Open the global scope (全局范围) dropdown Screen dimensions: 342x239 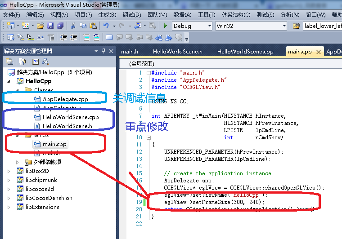pos(231,64)
